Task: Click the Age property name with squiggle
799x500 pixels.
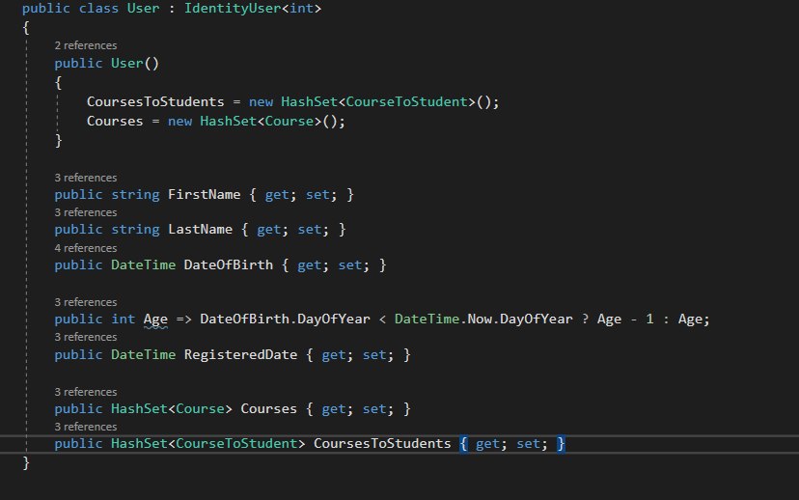Action: point(155,319)
